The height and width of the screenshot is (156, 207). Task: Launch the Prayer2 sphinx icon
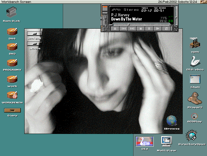(x=195, y=98)
